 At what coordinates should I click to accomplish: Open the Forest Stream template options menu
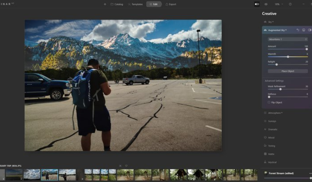pyautogui.click(x=310, y=173)
